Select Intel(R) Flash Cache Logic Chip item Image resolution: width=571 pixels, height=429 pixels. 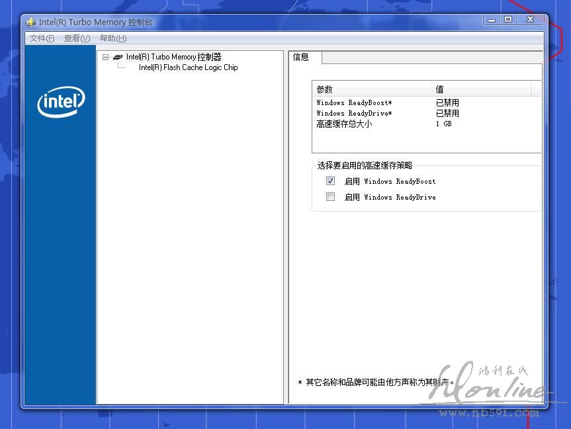click(x=189, y=67)
